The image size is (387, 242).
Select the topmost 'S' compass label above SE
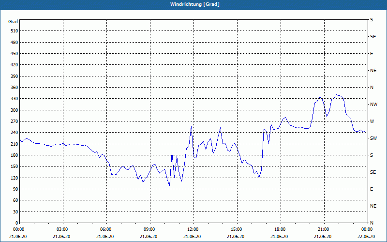[x=372, y=20]
